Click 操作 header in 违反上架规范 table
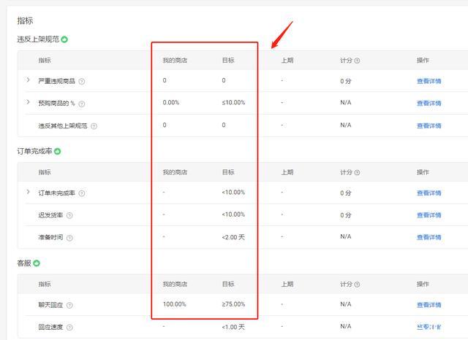468x340 pixels. [x=423, y=61]
